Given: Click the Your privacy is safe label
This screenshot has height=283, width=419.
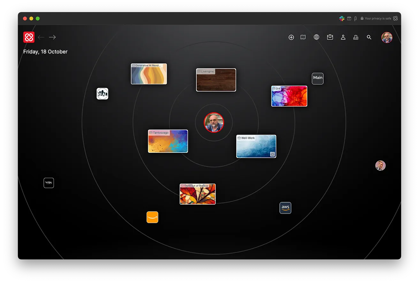Looking at the screenshot, I should coord(378,19).
